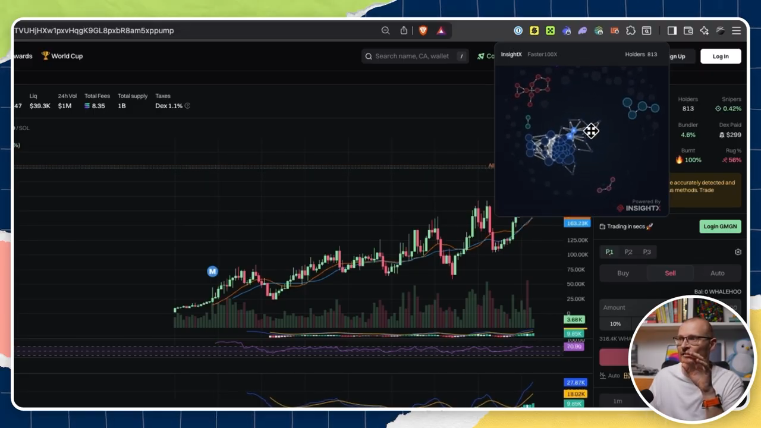Click the Faster100X label in popup

[x=542, y=54]
